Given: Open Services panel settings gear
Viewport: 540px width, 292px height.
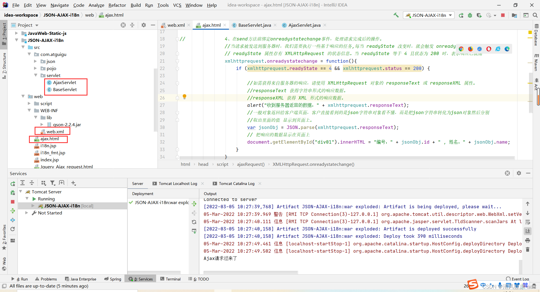Looking at the screenshot, I should (x=519, y=173).
